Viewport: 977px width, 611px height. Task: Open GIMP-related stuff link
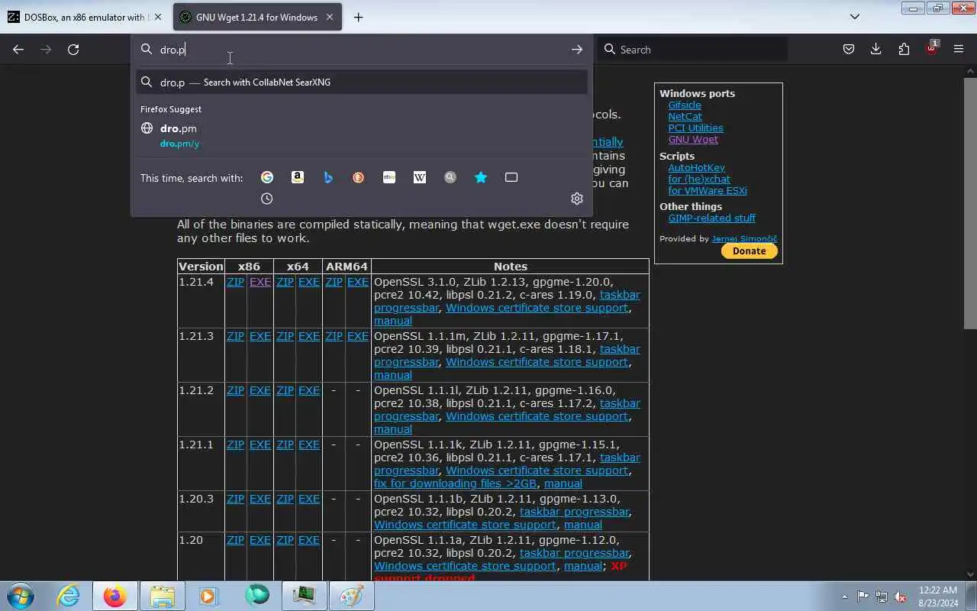[x=711, y=218]
